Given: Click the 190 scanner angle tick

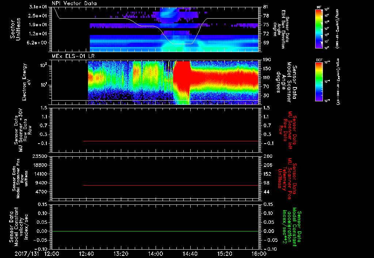Looking at the screenshot, I should coord(267,60).
